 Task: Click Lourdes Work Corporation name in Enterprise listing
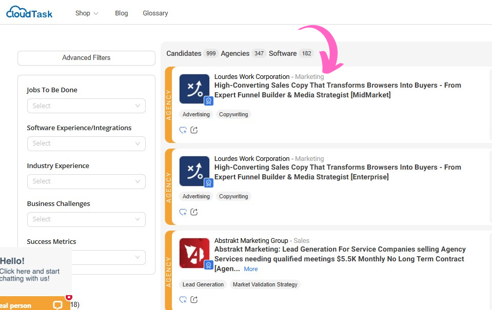(252, 159)
